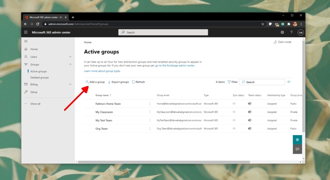This screenshot has width=330, height=180.
Task: Click the Home breadcrumb link
Action: [x=88, y=42]
